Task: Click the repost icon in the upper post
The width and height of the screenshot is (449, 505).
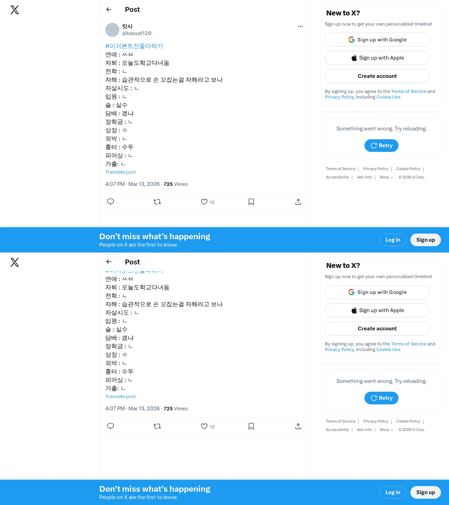Action: (157, 202)
